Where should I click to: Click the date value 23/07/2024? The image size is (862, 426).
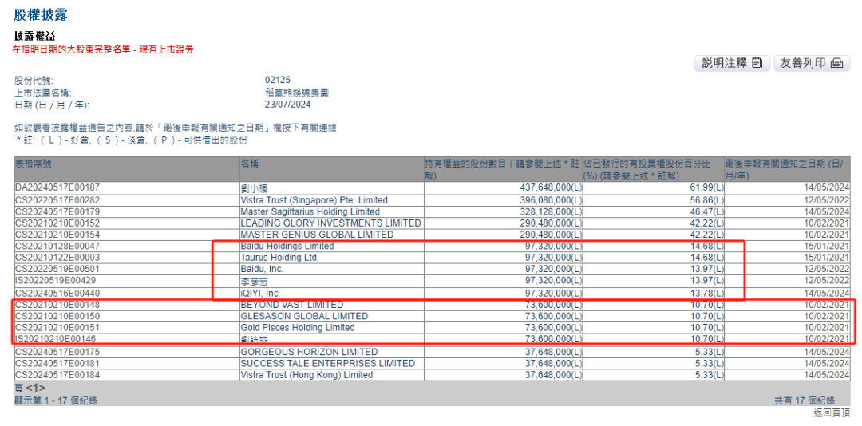click(287, 105)
